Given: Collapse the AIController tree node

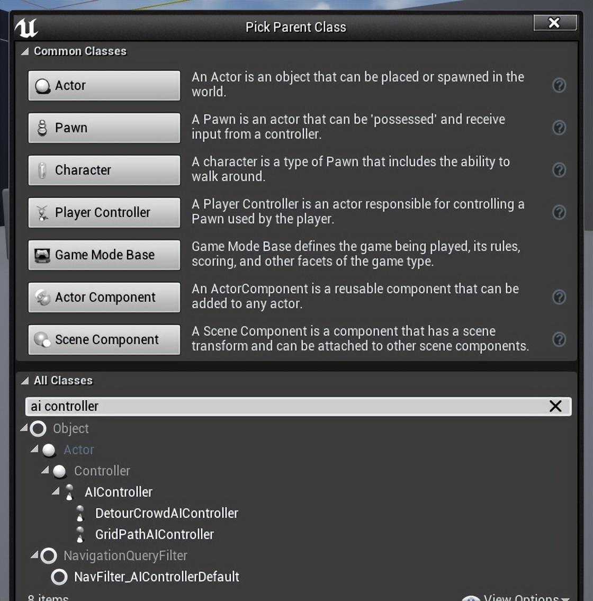Looking at the screenshot, I should point(56,491).
